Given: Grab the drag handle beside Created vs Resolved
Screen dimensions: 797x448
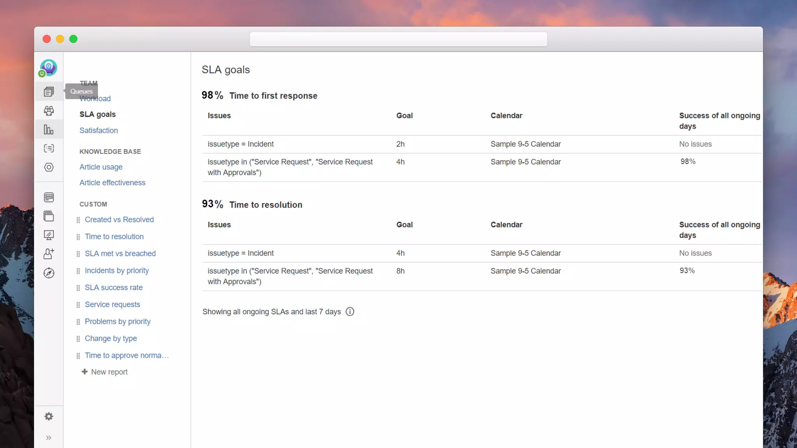Looking at the screenshot, I should pyautogui.click(x=78, y=220).
